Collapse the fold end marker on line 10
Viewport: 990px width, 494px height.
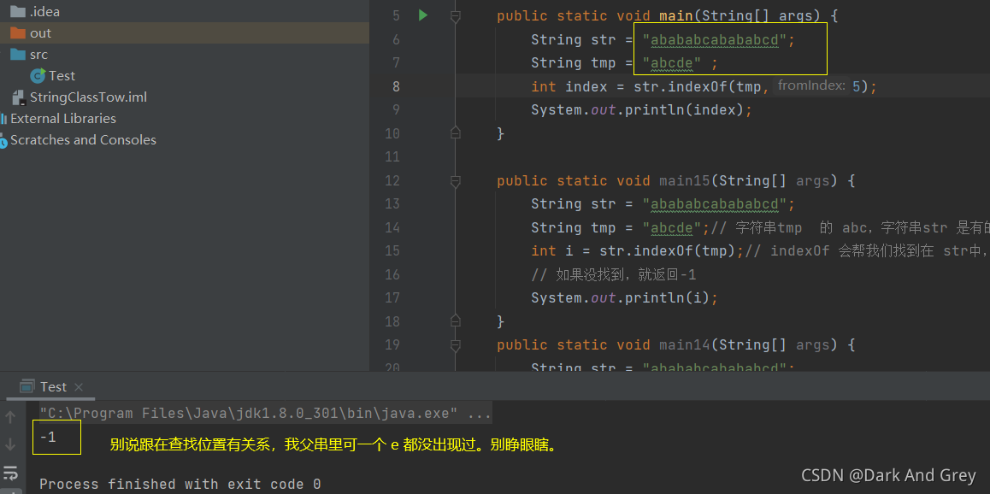point(455,133)
